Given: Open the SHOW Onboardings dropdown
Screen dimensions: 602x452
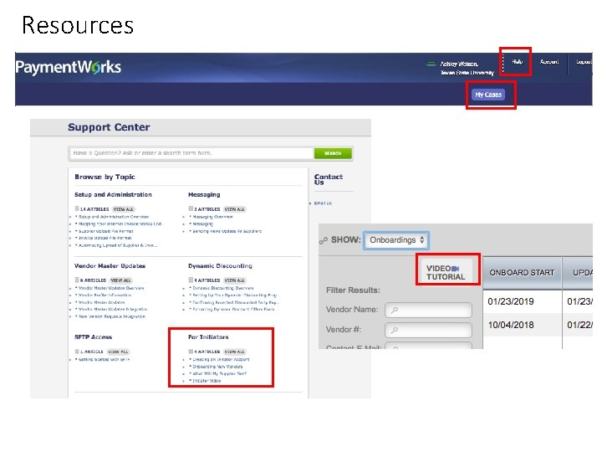Looking at the screenshot, I should (396, 240).
